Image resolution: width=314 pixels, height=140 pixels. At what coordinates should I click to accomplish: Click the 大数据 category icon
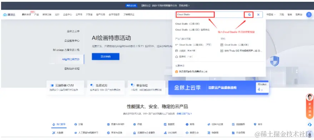pyautogui.click(x=54, y=133)
